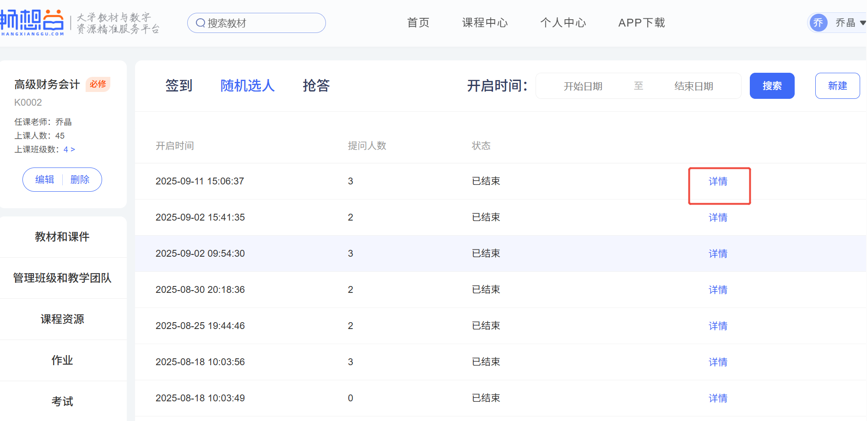Select the 随机选人 tab

click(x=247, y=86)
